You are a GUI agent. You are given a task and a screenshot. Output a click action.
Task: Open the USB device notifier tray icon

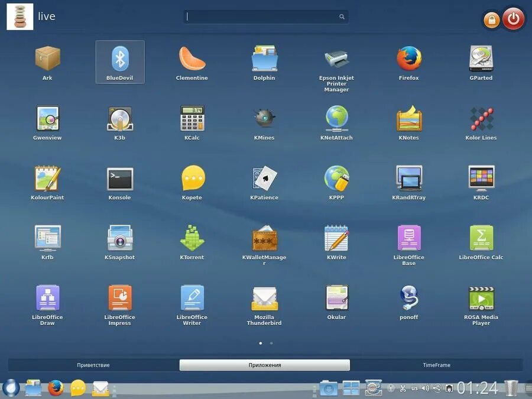(x=437, y=388)
